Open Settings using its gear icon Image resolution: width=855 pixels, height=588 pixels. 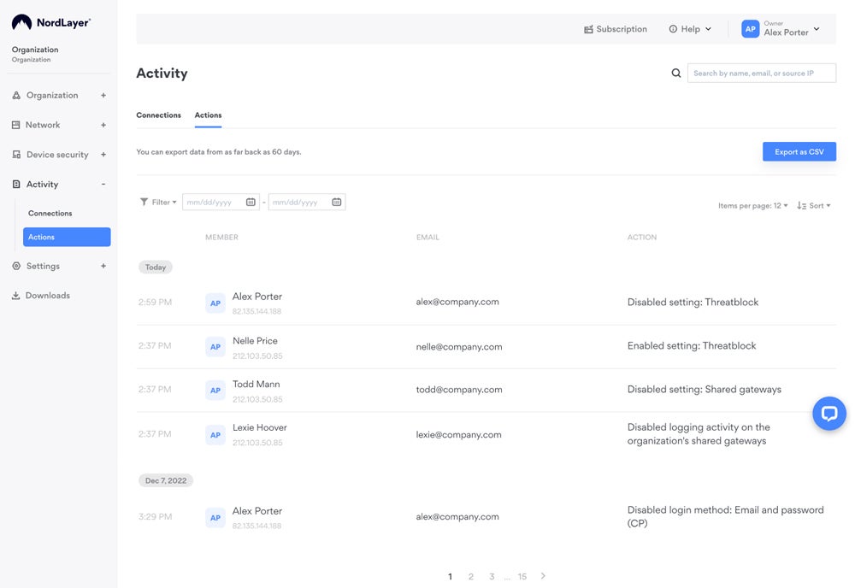15,266
